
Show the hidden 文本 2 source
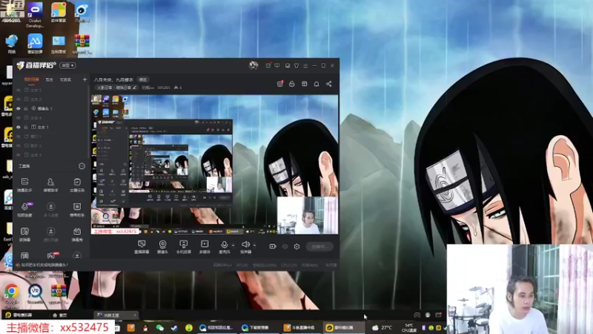[x=18, y=99]
